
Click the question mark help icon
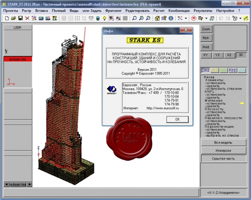coord(164,18)
